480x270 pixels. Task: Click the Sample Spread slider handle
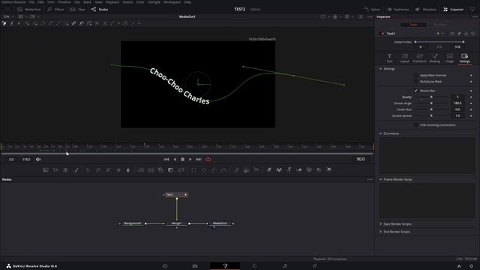point(431,116)
